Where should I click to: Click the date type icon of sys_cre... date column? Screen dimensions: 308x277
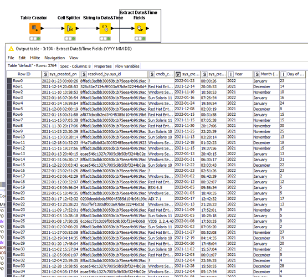[x=178, y=74]
